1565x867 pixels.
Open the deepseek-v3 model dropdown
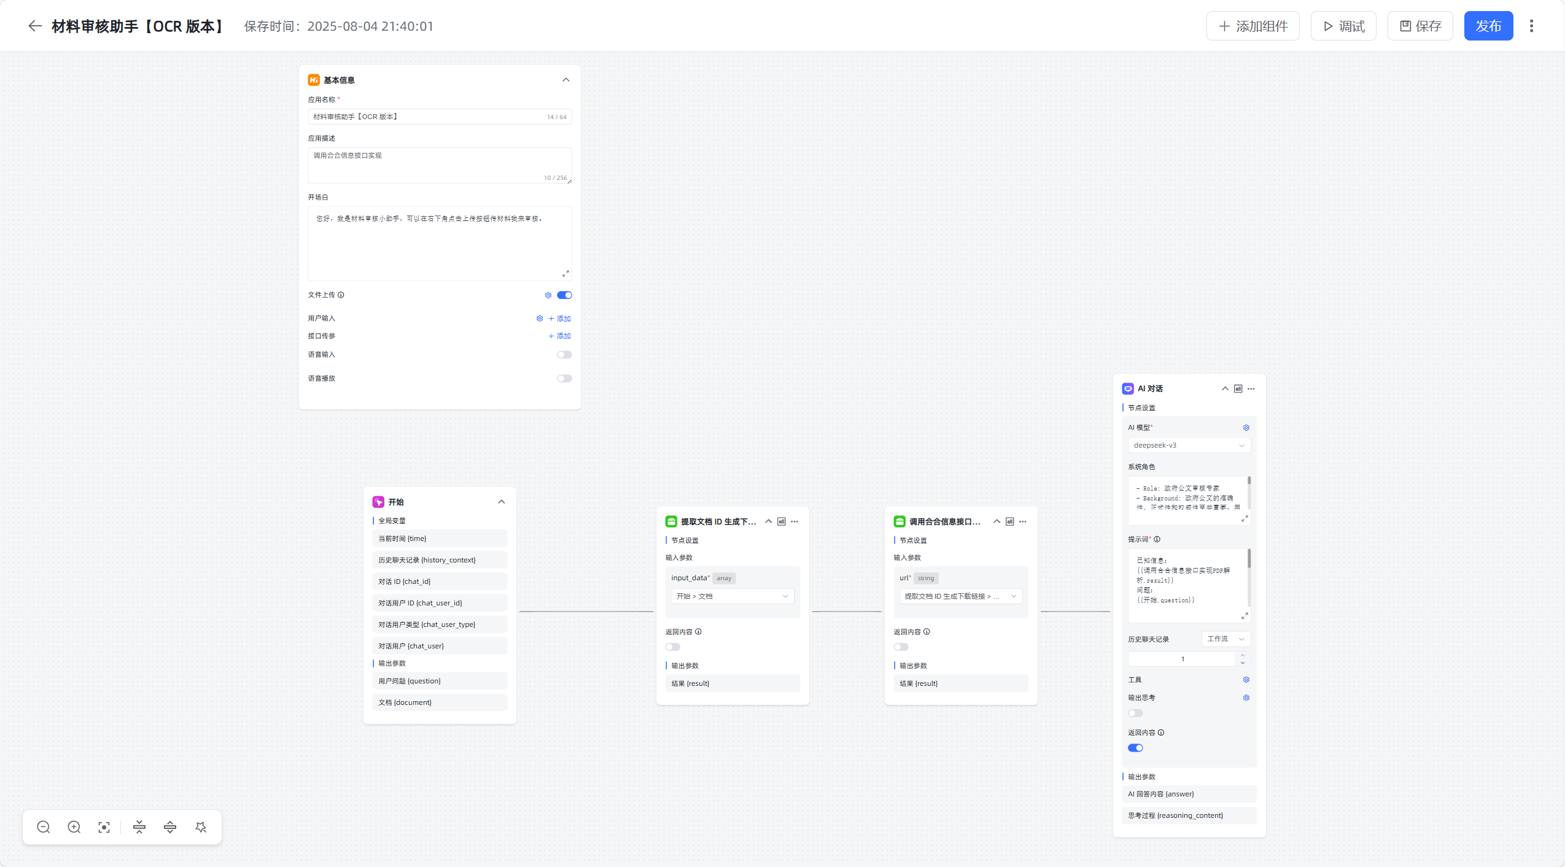1189,445
